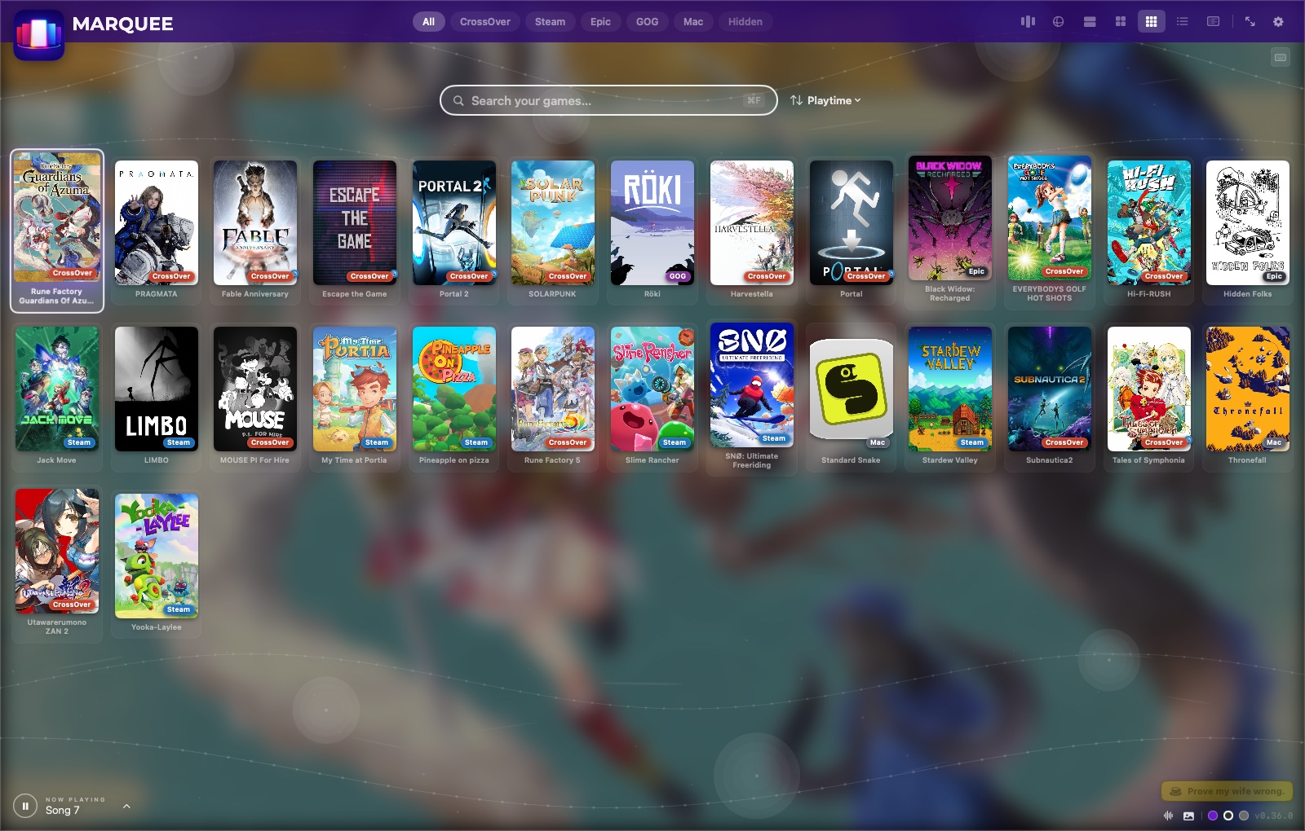Open the Thronefall game cover
The width and height of the screenshot is (1305, 831).
(x=1248, y=389)
